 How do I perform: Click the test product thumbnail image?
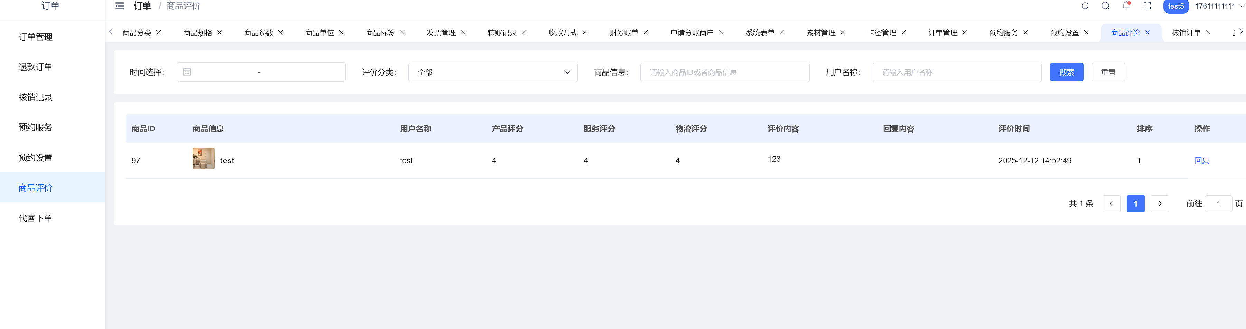point(203,158)
